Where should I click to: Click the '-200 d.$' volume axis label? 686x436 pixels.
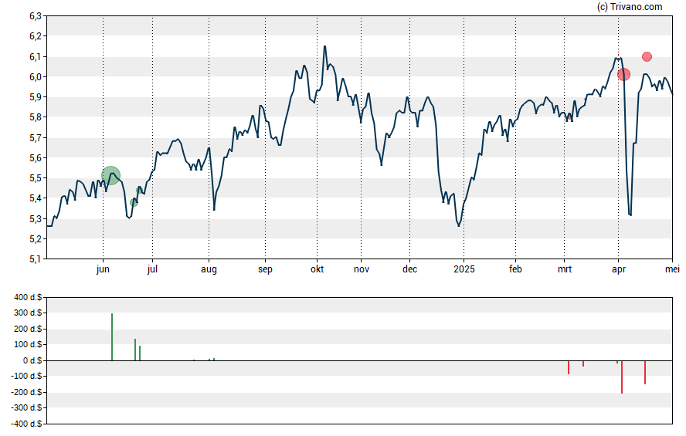pyautogui.click(x=27, y=392)
